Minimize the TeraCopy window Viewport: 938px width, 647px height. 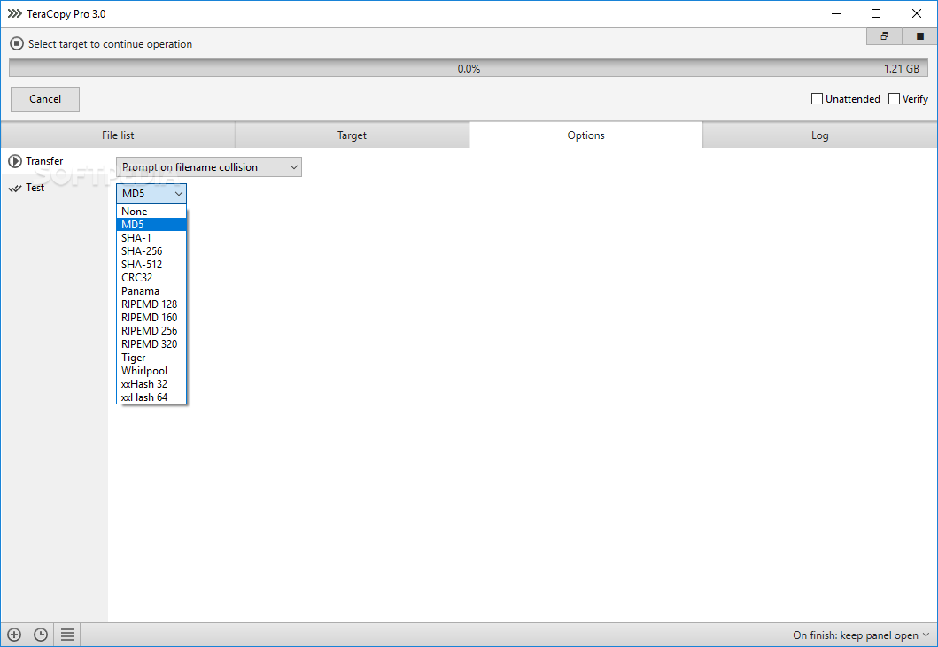coord(836,13)
